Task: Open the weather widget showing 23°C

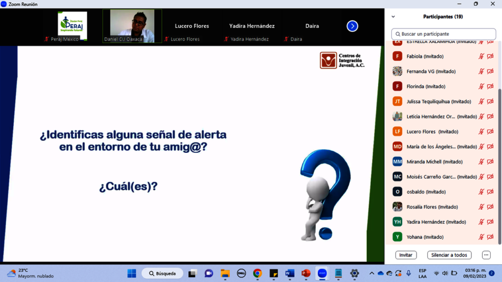Action: pos(30,273)
